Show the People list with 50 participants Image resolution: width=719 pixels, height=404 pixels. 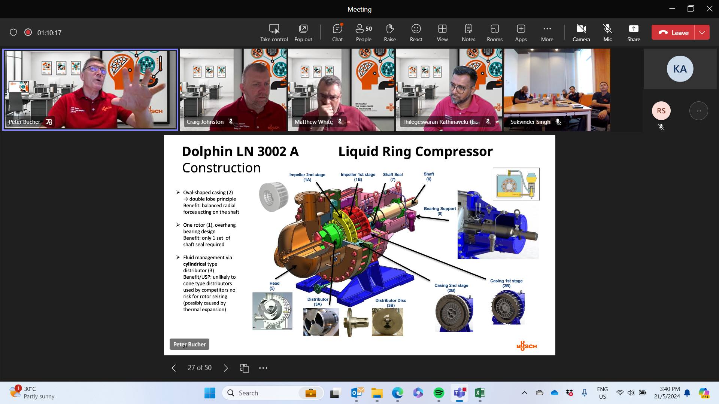364,33
